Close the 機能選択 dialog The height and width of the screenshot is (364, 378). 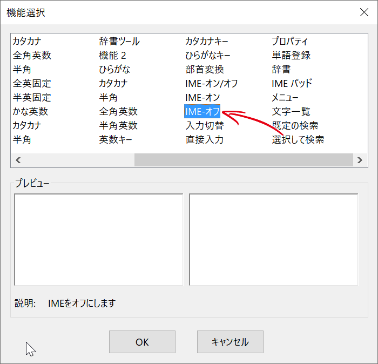tap(364, 12)
